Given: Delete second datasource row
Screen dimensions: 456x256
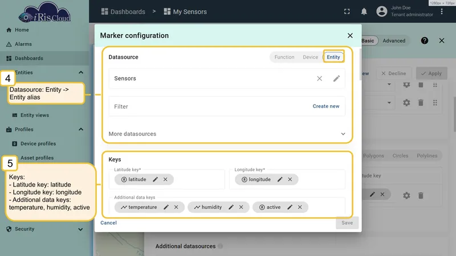Looking at the screenshot, I should click(421, 103).
